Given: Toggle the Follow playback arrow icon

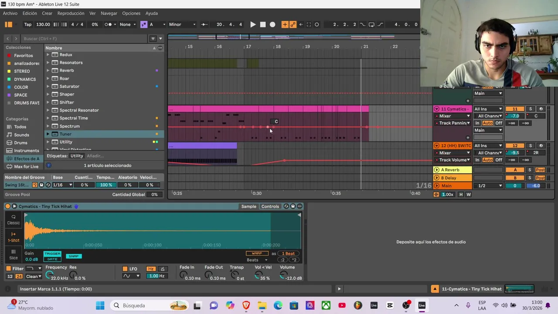Looking at the screenshot, I should pyautogui.click(x=204, y=24).
